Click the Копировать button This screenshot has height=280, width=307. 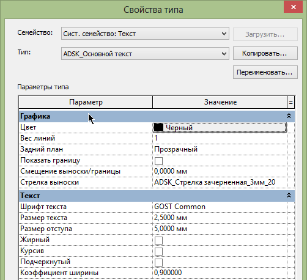tap(265, 53)
